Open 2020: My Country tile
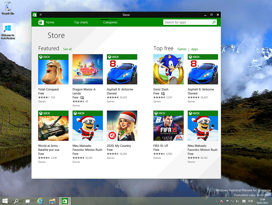Viewport: 272px width, 205px height. pos(122,125)
